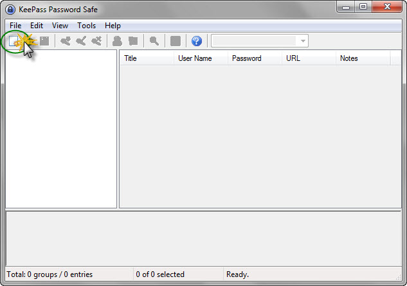
Task: Click the Copy User Name person icon
Action: (117, 41)
